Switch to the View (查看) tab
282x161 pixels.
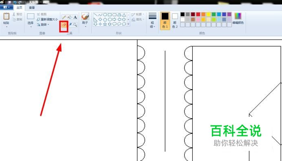click(x=32, y=8)
